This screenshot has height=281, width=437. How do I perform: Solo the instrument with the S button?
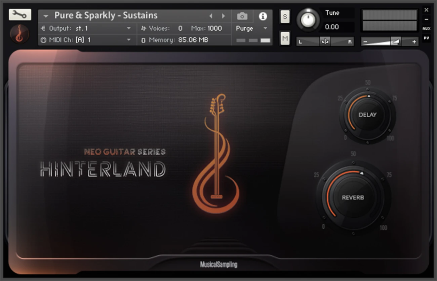(x=285, y=17)
